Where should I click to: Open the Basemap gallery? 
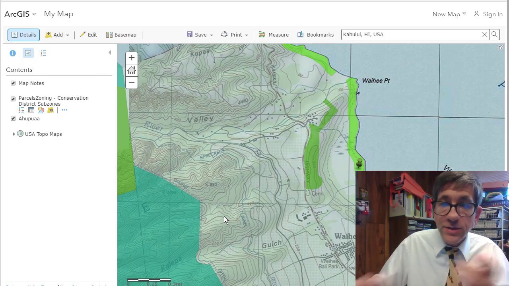pyautogui.click(x=121, y=35)
